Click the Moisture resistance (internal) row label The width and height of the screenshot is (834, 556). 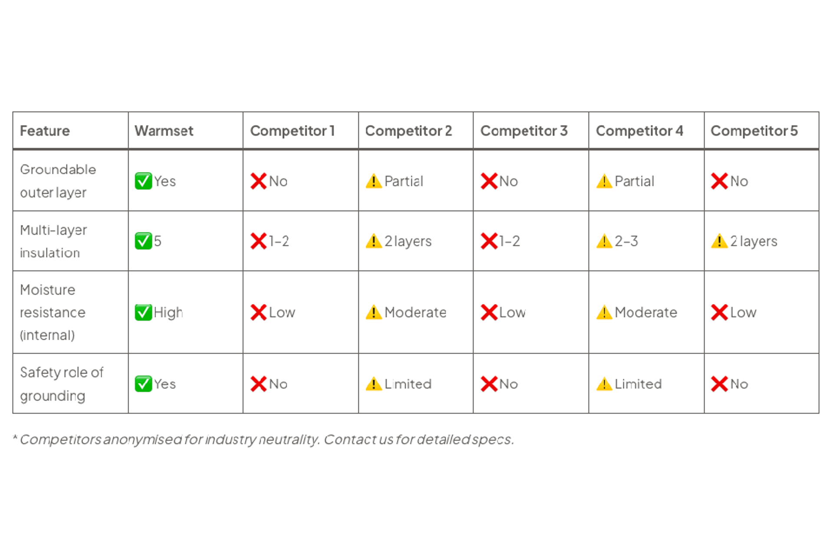pos(53,312)
